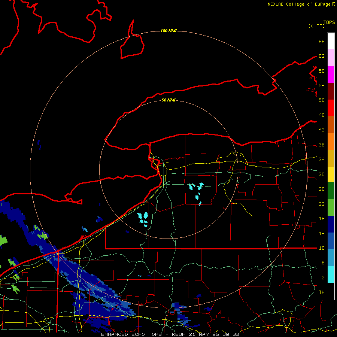
Task: Click the '34' scale value
Action: pos(322,160)
